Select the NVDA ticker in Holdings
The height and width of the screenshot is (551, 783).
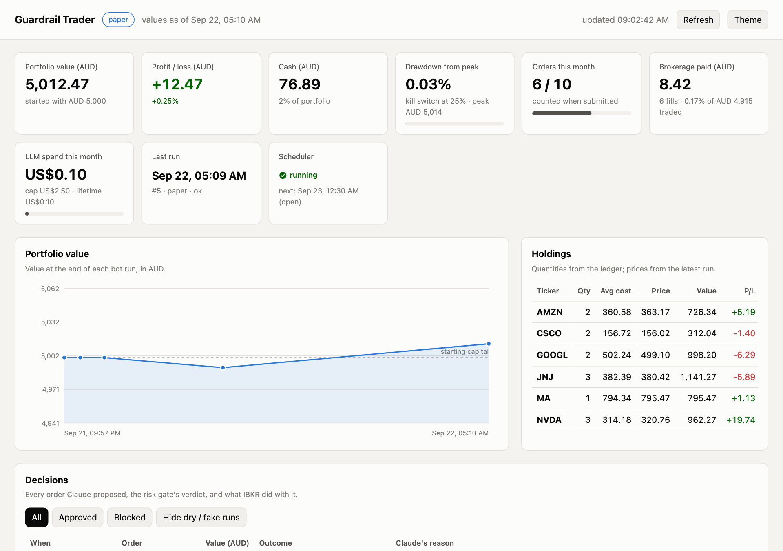pyautogui.click(x=549, y=420)
